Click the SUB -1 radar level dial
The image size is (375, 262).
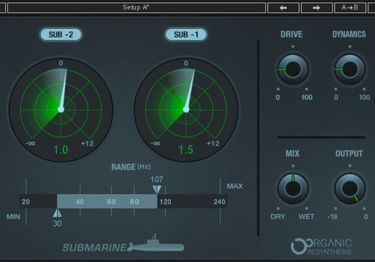coord(186,109)
